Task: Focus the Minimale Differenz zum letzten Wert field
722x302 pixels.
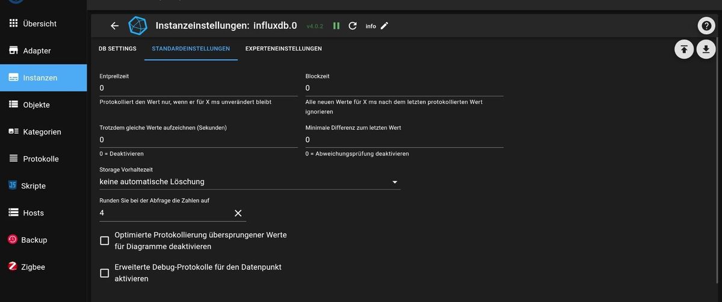Action: 404,140
